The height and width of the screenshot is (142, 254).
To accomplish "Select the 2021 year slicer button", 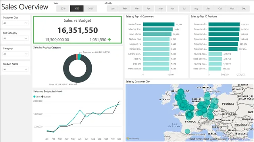I will click(90, 9).
